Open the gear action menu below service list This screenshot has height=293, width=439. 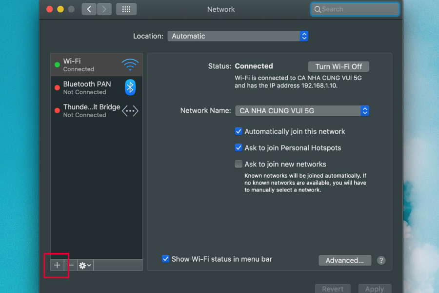tap(85, 265)
